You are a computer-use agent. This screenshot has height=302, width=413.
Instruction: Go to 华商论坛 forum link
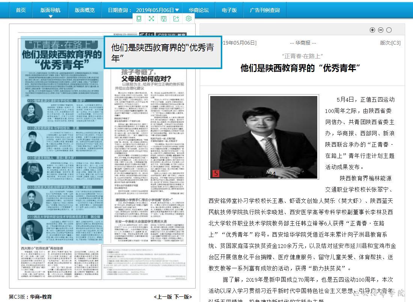point(199,10)
